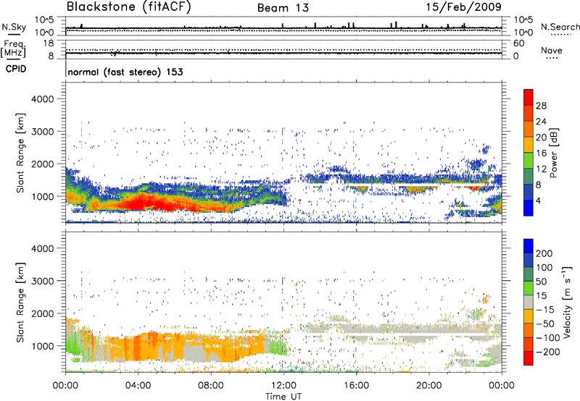Click the "Velocity [m s-1]" colorbar title
580x401 pixels.
567,302
